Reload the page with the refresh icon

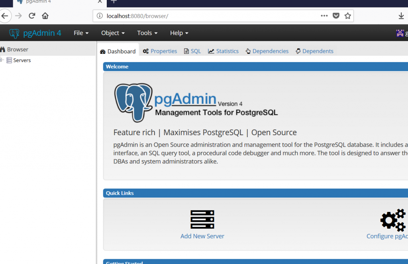pyautogui.click(x=32, y=16)
